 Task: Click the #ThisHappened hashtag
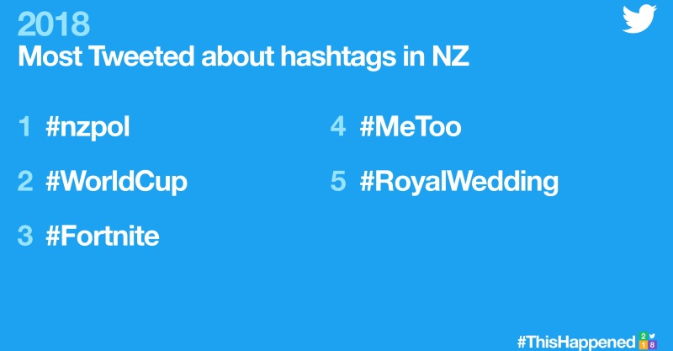coord(576,343)
